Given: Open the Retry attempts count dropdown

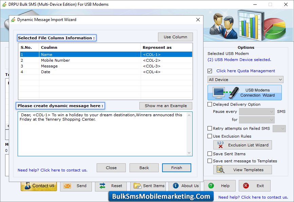Looking at the screenshot, I should [279, 128].
